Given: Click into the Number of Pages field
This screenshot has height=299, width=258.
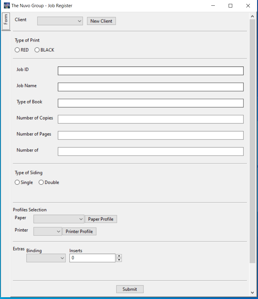Looking at the screenshot, I should (151, 135).
